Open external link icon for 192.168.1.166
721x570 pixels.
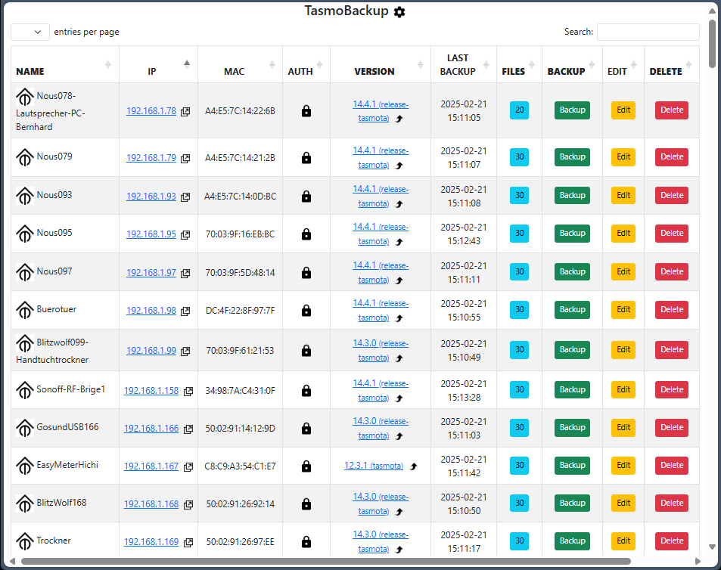188,429
